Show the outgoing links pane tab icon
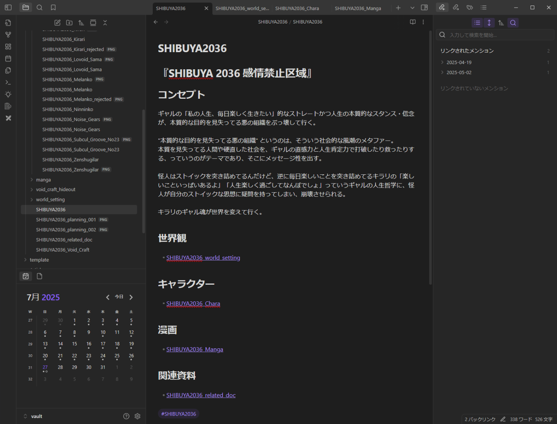Viewport: 557px width, 424px height. pyautogui.click(x=456, y=8)
